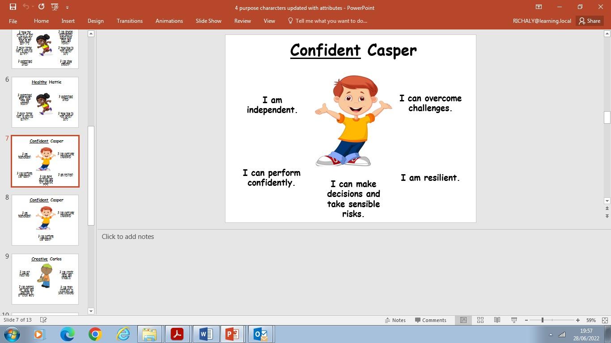
Task: Switch to the Insert tab
Action: (x=68, y=21)
